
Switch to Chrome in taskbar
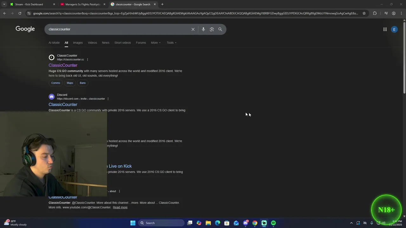255,223
